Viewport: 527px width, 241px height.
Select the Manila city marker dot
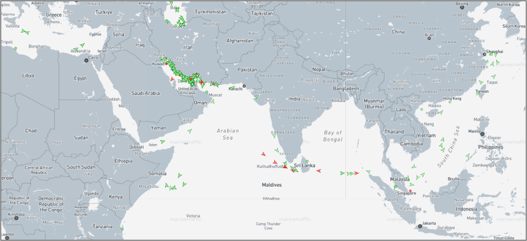482,134
